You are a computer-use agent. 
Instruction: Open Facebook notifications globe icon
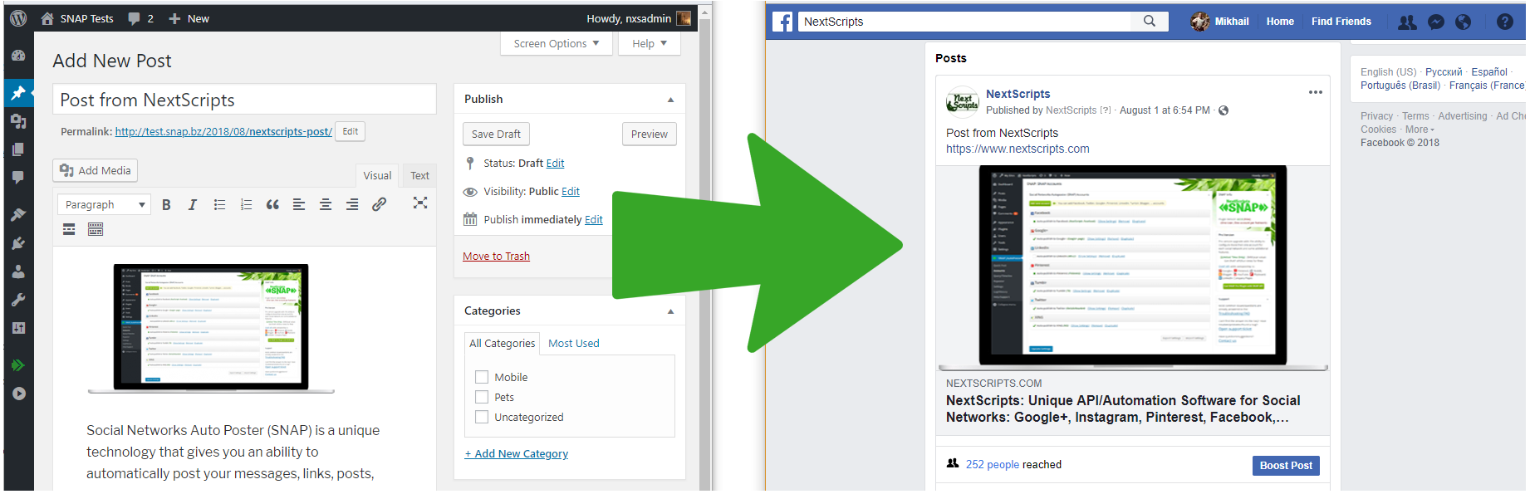tap(1464, 22)
